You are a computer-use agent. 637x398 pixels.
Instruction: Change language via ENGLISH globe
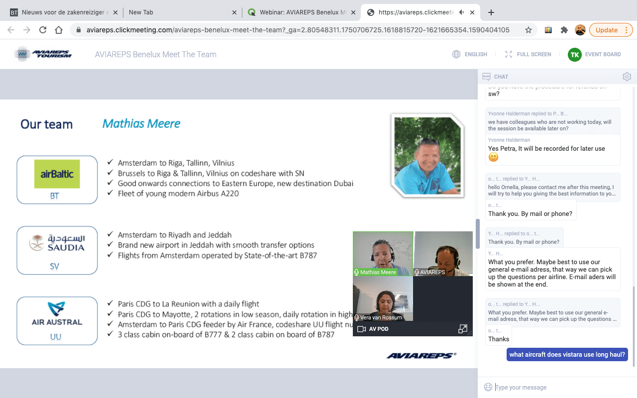[470, 54]
